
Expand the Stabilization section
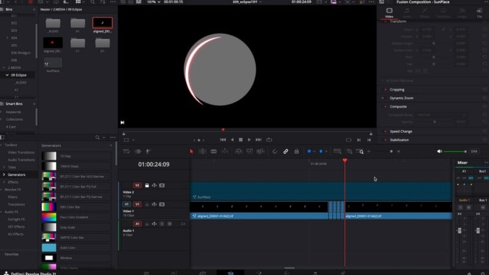point(399,140)
